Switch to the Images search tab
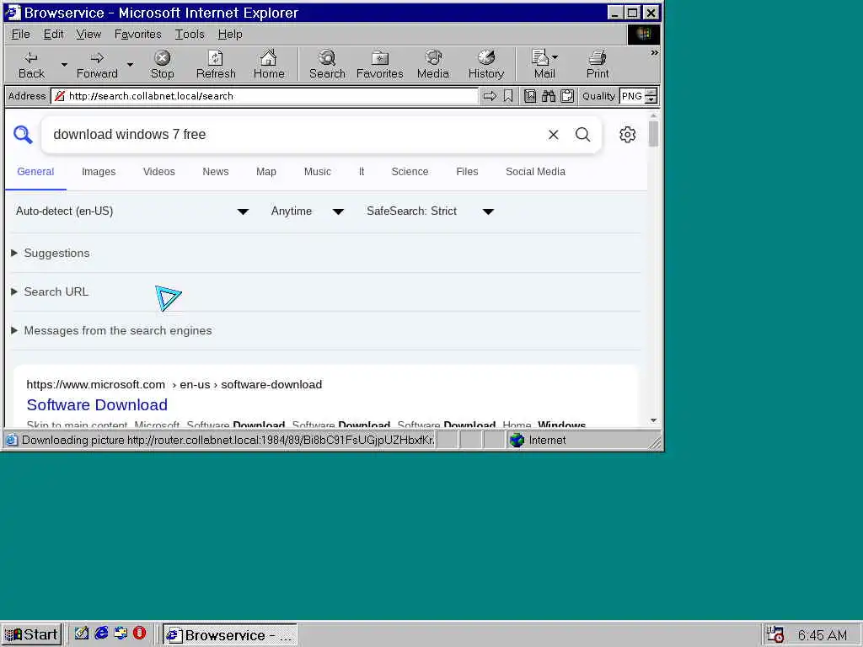 (x=99, y=172)
